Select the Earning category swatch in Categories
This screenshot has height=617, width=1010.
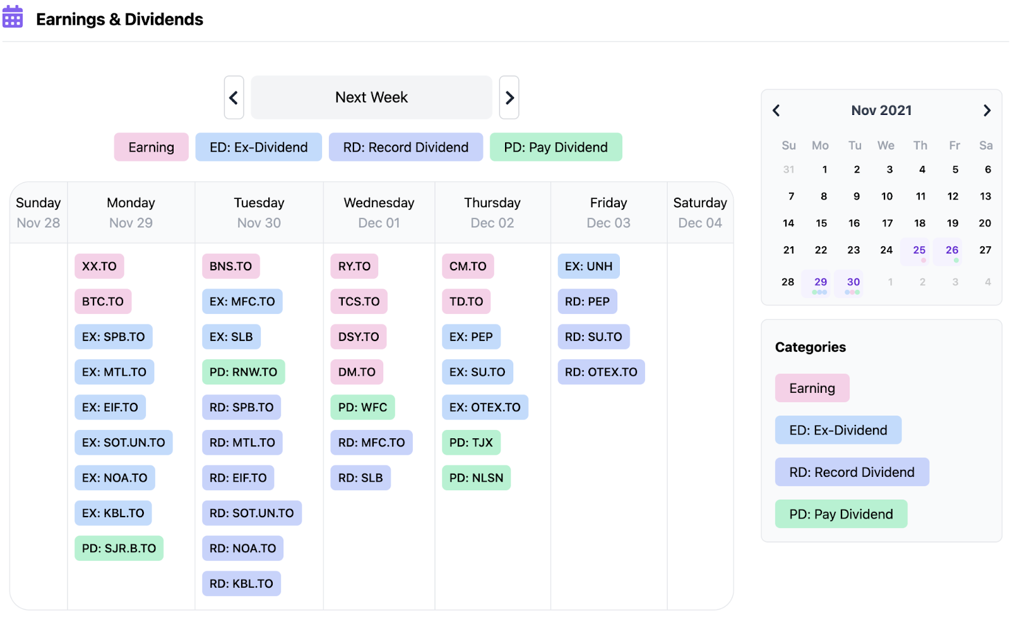(812, 388)
